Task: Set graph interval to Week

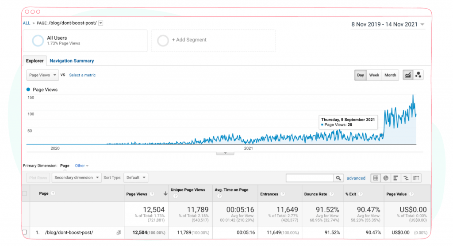Action: [x=374, y=75]
